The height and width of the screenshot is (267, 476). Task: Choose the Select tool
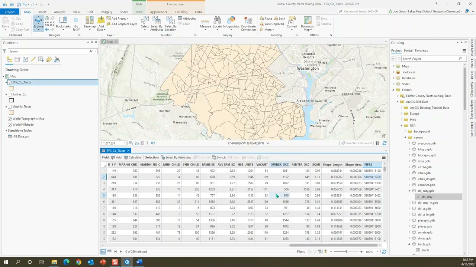tap(145, 23)
